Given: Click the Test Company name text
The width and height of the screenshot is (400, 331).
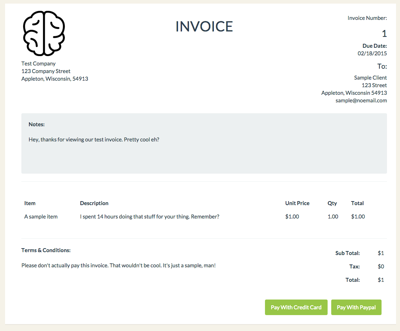Looking at the screenshot, I should pyautogui.click(x=38, y=63).
